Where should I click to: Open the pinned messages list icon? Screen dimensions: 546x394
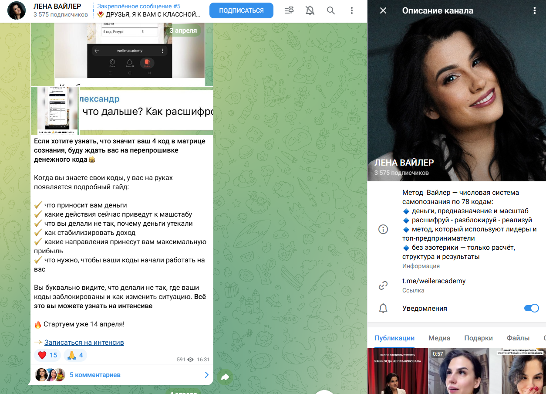point(289,10)
